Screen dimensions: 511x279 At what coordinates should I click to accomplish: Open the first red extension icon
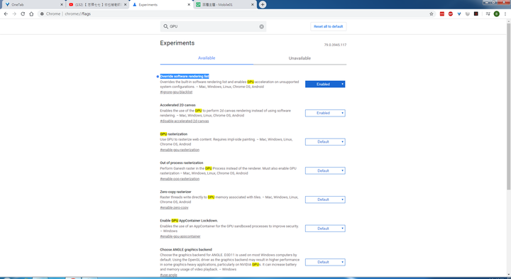442,14
